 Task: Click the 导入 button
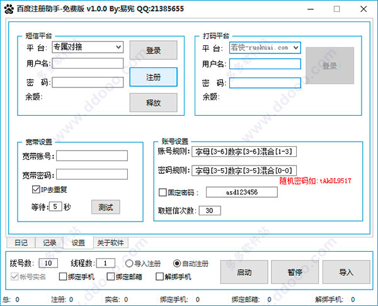[x=346, y=272]
